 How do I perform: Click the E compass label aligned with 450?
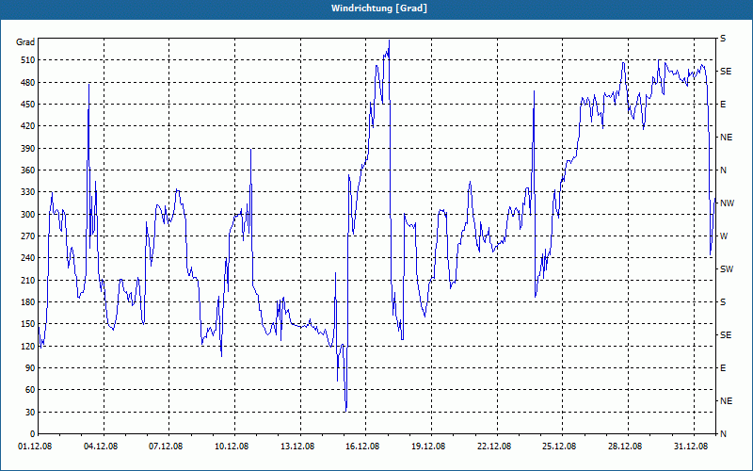click(x=723, y=105)
